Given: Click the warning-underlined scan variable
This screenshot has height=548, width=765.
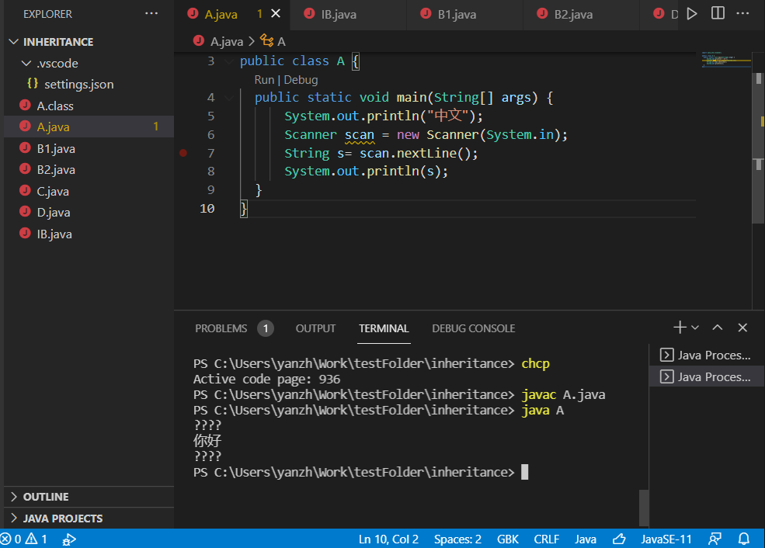Looking at the screenshot, I should coord(360,135).
